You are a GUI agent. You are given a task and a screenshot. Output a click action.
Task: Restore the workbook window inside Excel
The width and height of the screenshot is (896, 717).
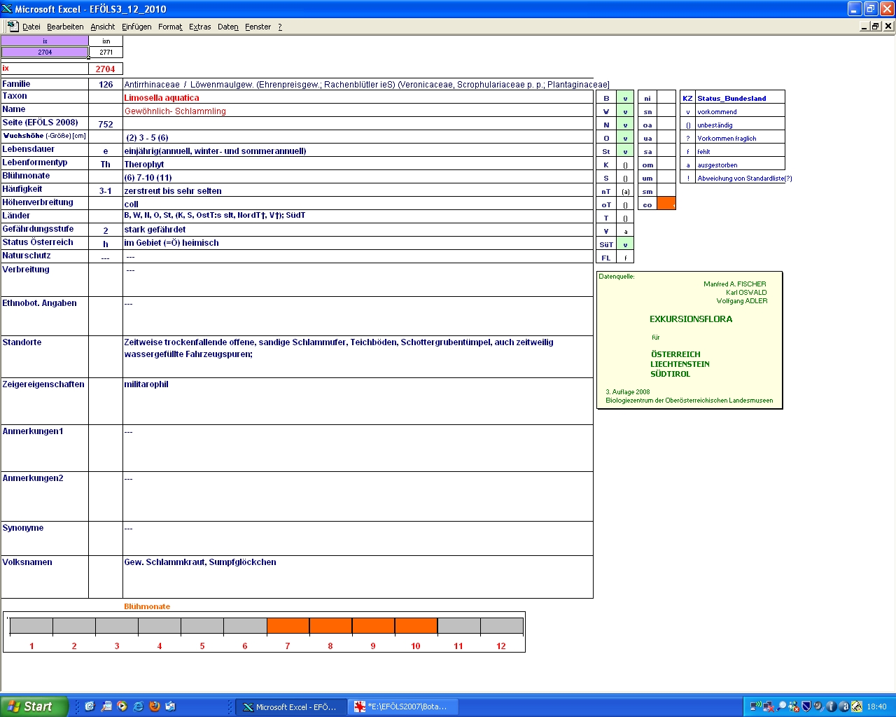[x=876, y=26]
